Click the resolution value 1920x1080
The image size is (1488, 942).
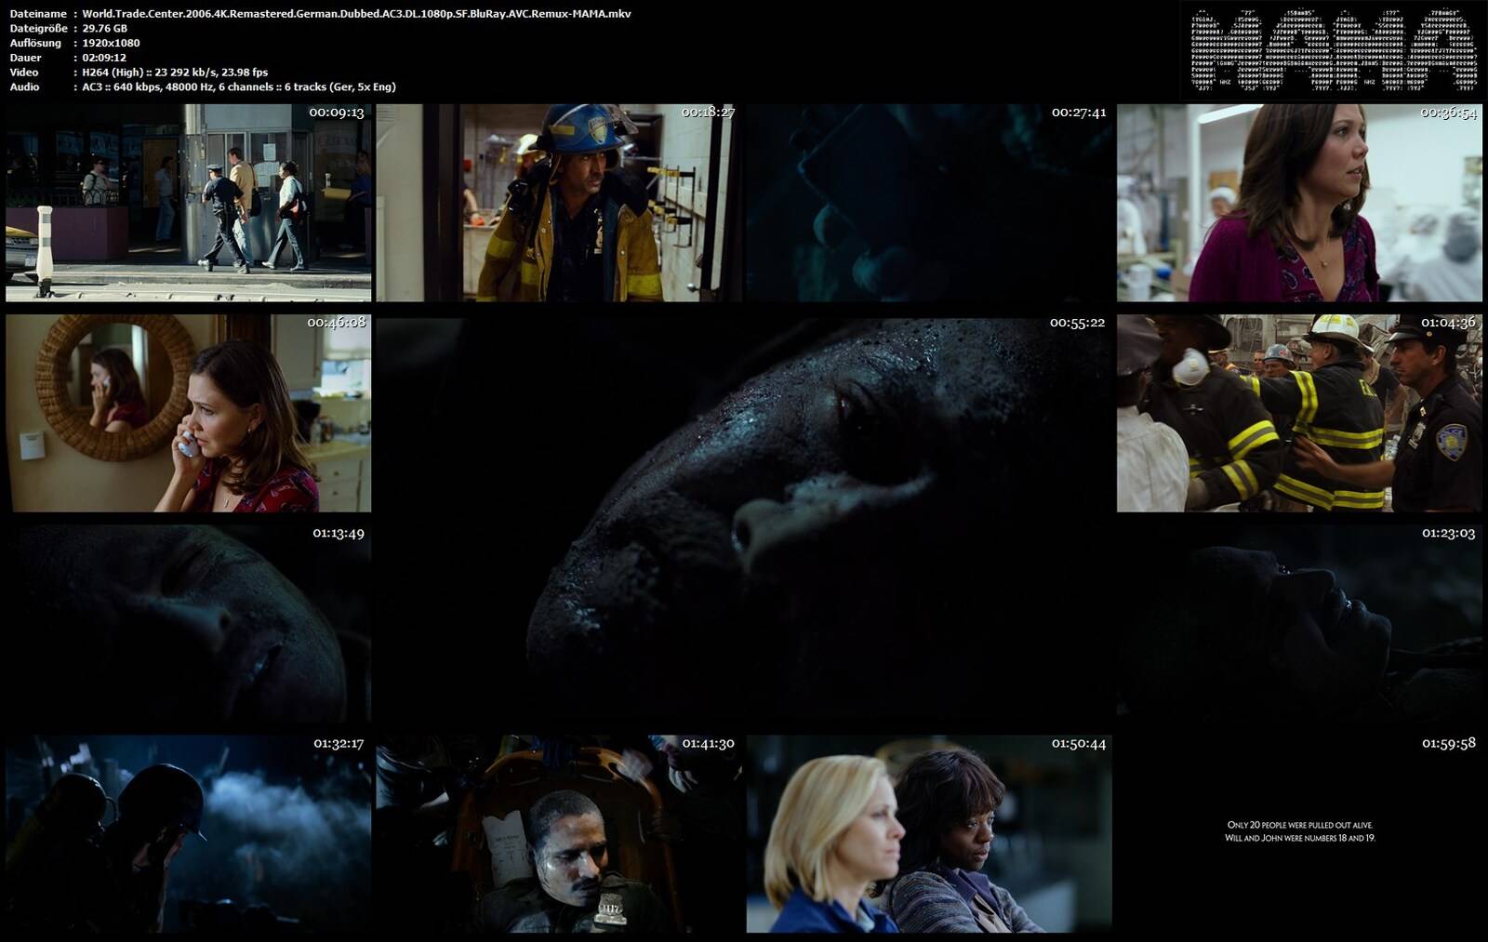coord(111,43)
